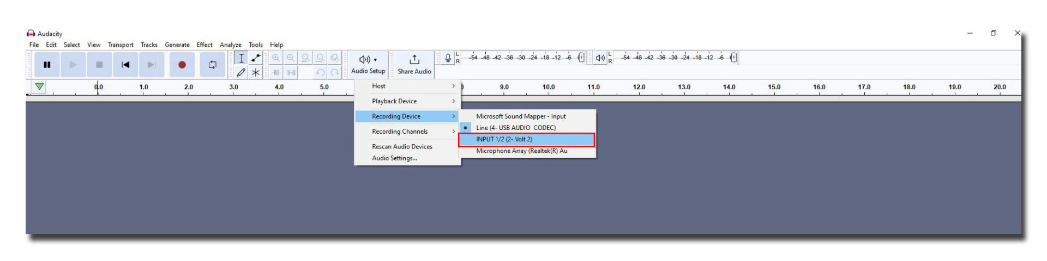Open the Audio Setup dropdown

368,65
